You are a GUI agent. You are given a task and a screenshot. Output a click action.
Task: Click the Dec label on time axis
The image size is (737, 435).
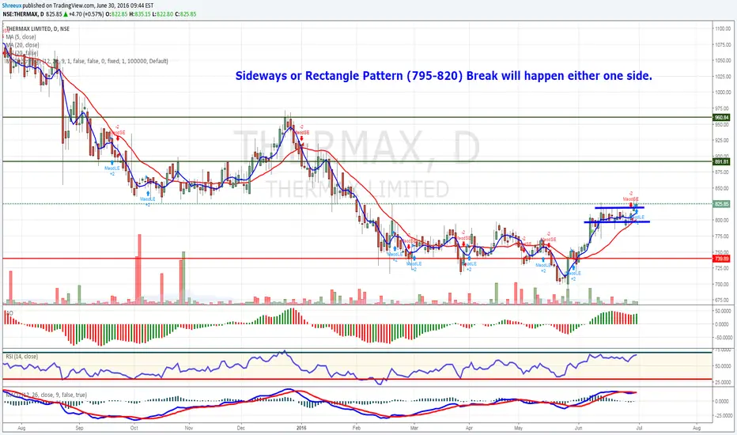click(x=241, y=428)
